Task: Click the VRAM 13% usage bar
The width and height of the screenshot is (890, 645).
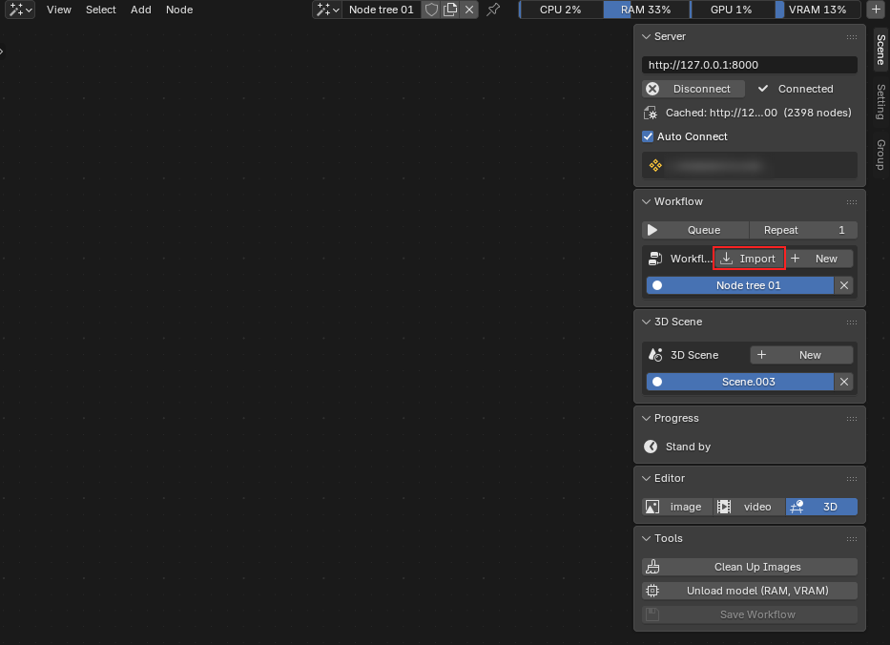Action: pos(818,10)
